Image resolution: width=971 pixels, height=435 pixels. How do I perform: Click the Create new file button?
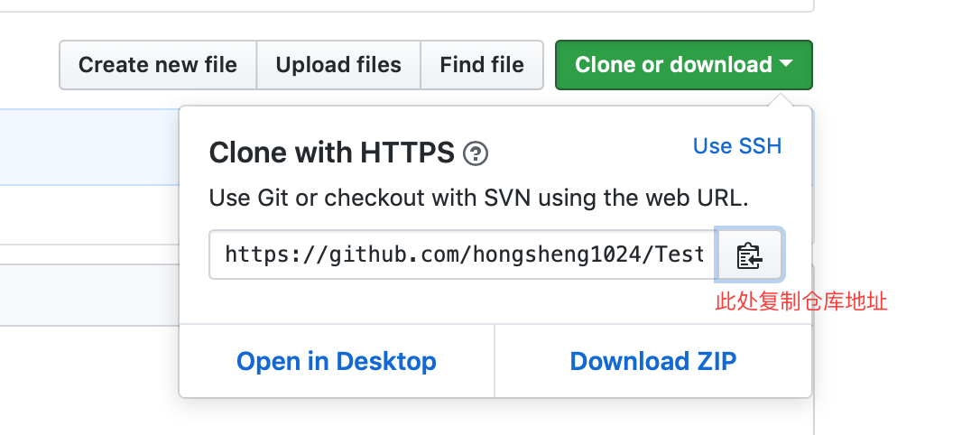pos(158,65)
